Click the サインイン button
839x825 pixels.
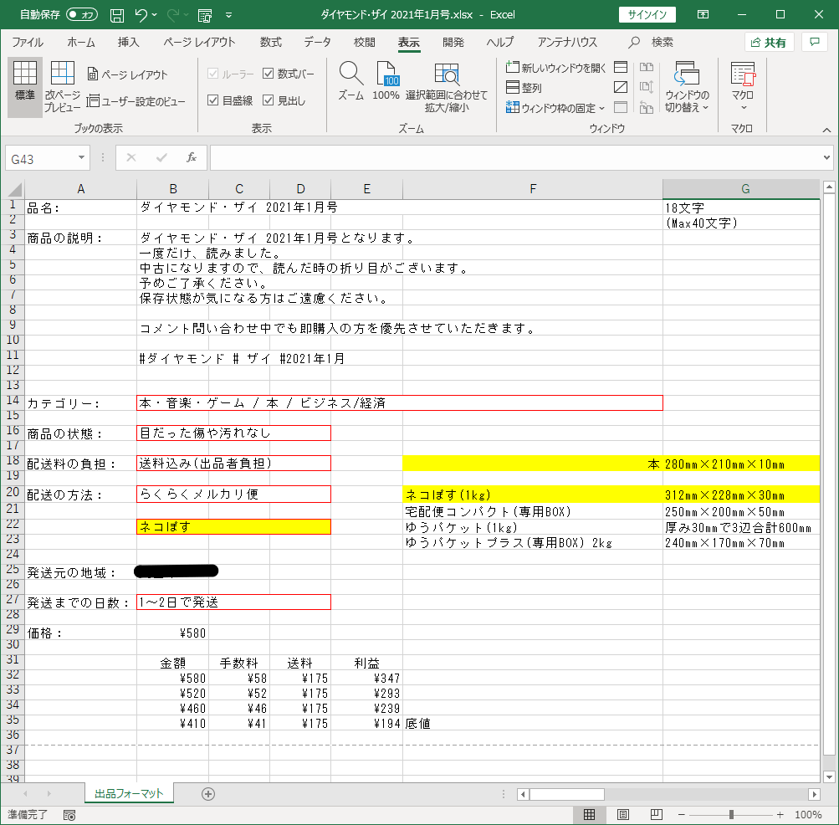click(x=647, y=15)
